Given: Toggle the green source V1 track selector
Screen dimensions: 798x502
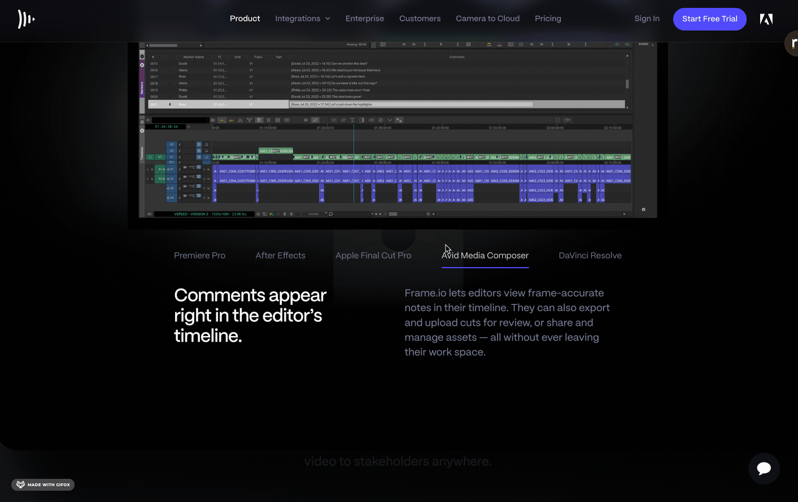Looking at the screenshot, I should [160, 157].
